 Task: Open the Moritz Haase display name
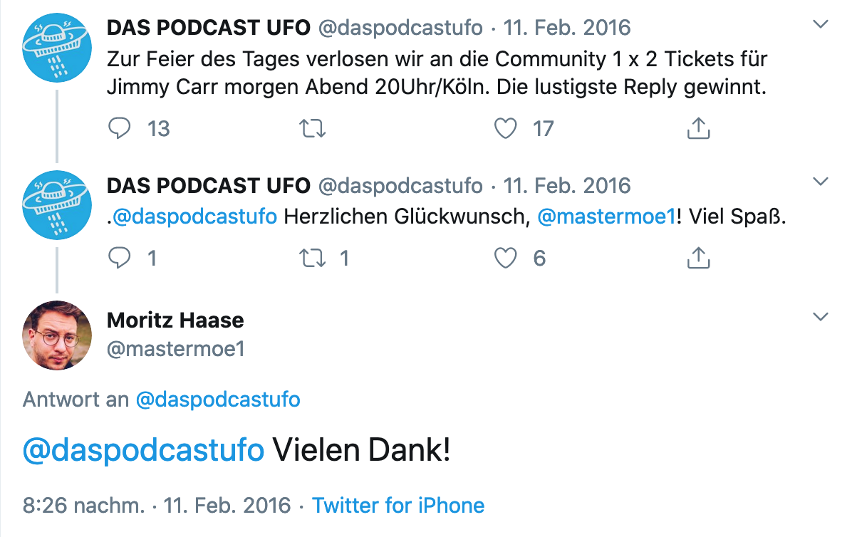(x=175, y=320)
